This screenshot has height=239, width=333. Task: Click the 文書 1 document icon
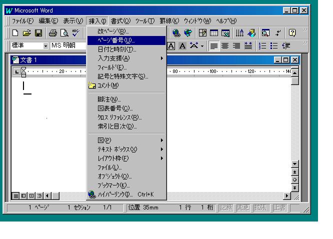pyautogui.click(x=15, y=60)
